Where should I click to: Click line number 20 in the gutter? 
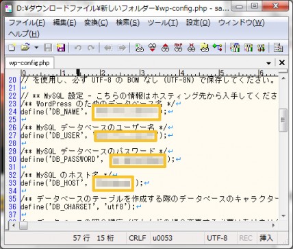point(12,80)
